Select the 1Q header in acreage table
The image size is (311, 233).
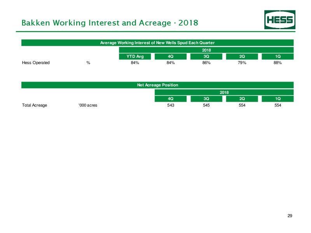point(278,99)
